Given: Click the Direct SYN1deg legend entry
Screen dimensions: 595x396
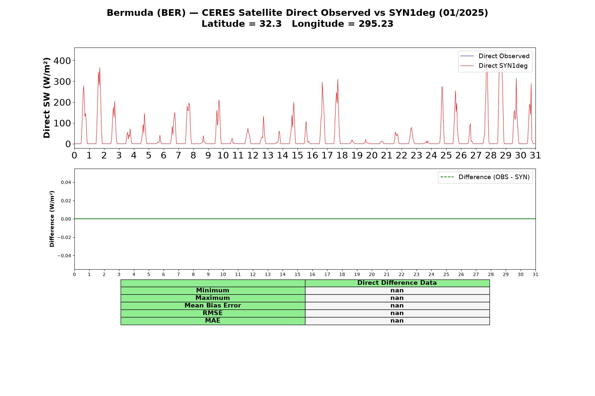Looking at the screenshot, I should (x=494, y=66).
